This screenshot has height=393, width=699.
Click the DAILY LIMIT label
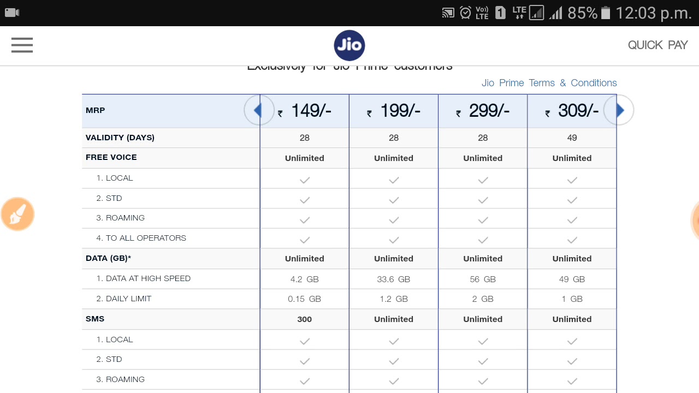click(124, 299)
